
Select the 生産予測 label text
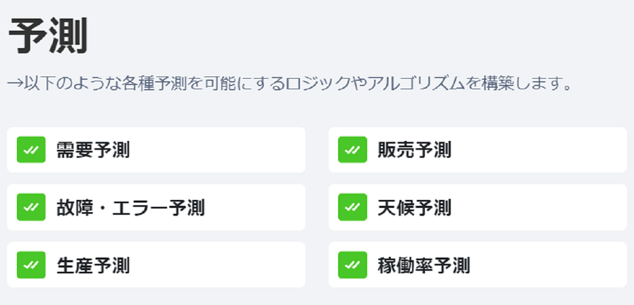click(93, 266)
